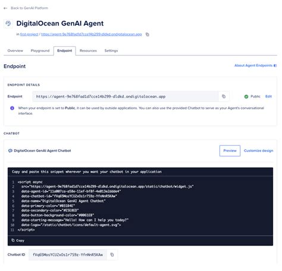Open the Resources tab
This screenshot has width=282, height=271.
pos(88,51)
